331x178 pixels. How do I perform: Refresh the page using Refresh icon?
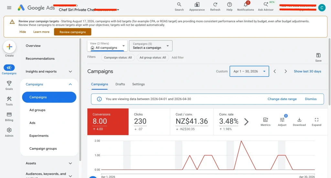[x=215, y=6]
